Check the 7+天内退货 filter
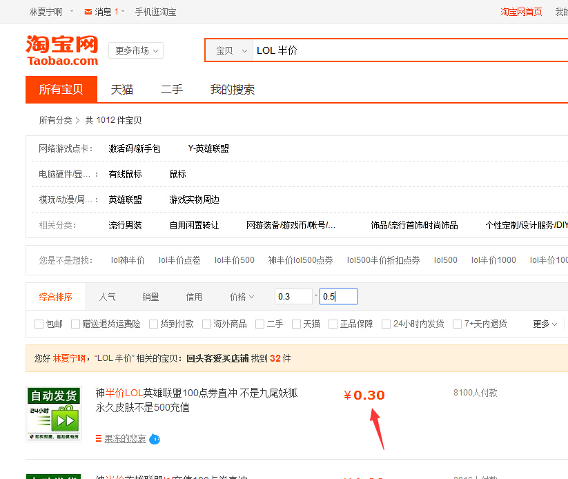Screen dimensions: 568x479 click(x=458, y=324)
